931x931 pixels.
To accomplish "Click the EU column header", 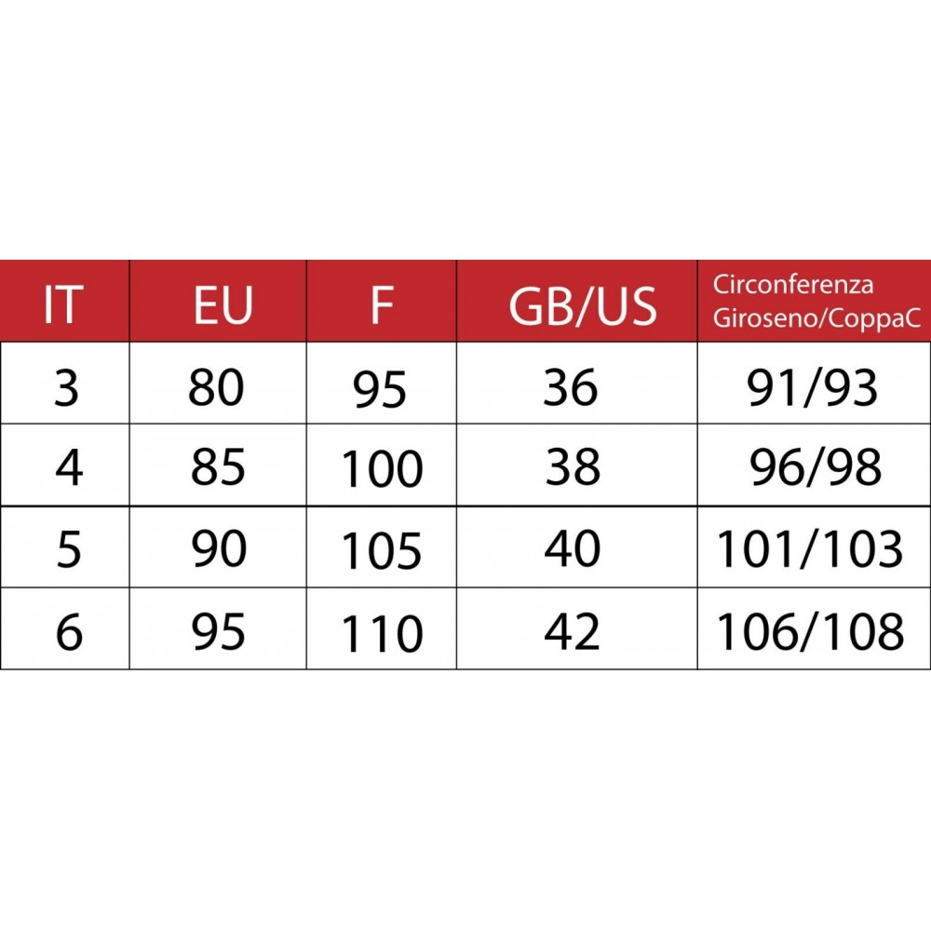I will pyautogui.click(x=223, y=304).
